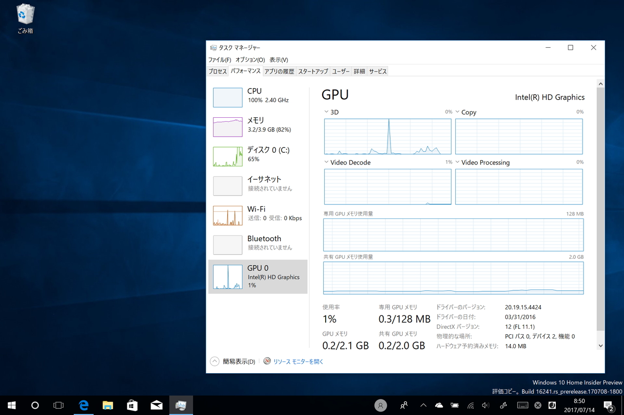The width and height of the screenshot is (624, 415).
Task: Open Windows Ink Workspace pen icon
Action: [504, 405]
